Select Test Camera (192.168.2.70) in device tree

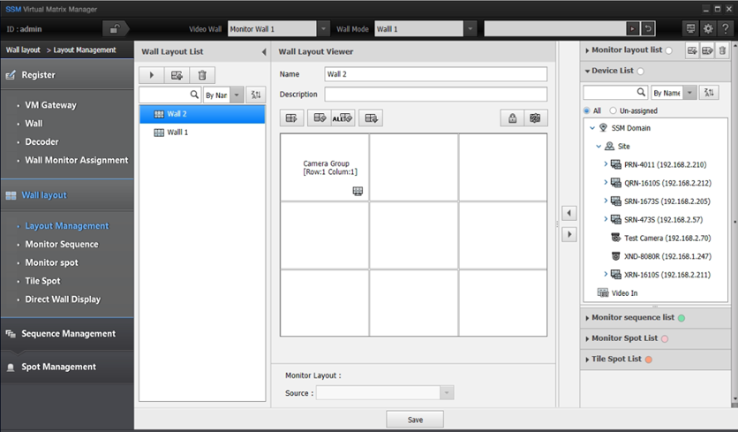[x=667, y=238]
